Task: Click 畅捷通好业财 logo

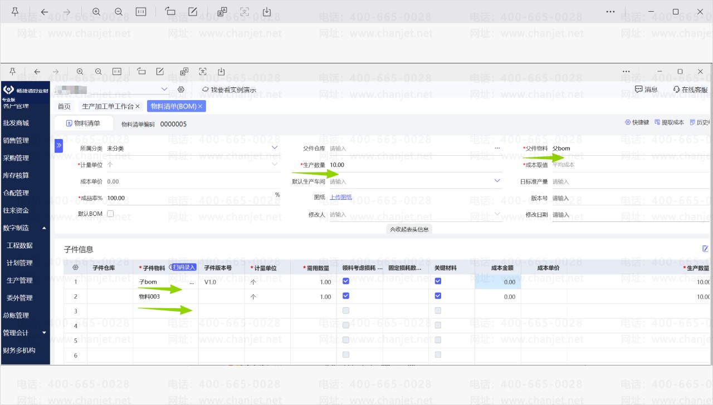Action: [x=26, y=91]
